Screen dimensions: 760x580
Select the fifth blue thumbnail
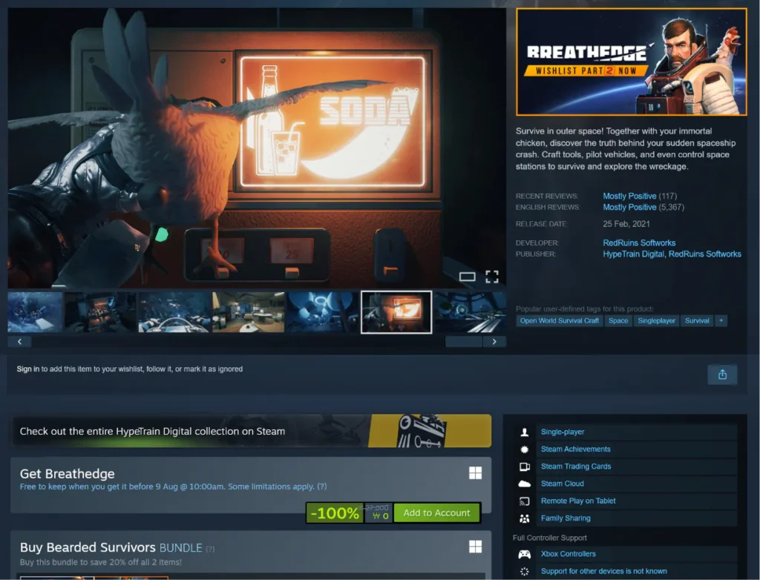point(322,312)
